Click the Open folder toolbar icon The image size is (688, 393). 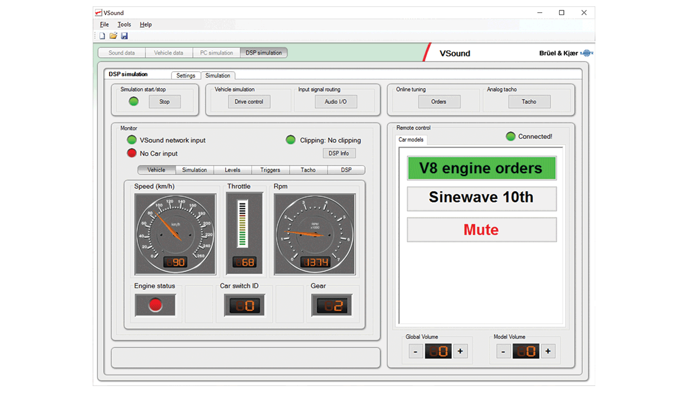click(113, 36)
